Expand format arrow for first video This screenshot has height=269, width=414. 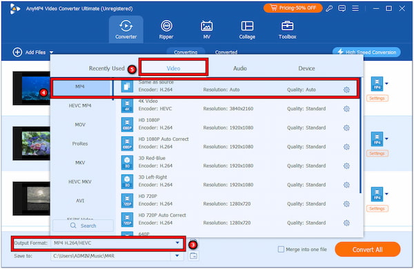(386, 83)
